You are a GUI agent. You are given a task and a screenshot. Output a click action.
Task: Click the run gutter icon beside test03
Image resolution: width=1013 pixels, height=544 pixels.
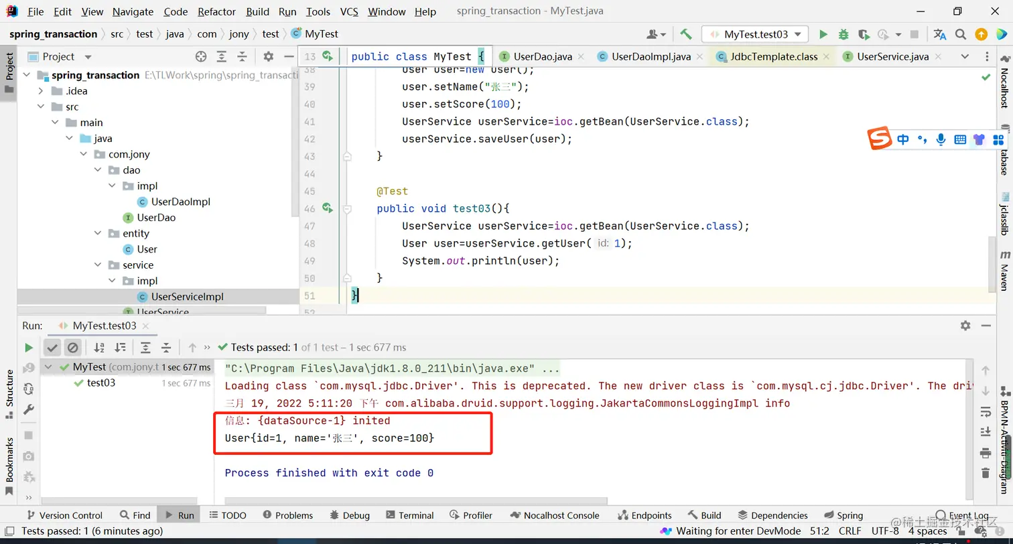point(328,208)
